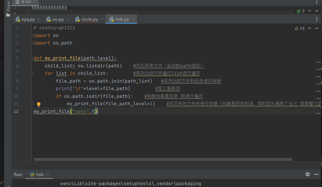Close the circle.py tab

[x=102, y=19]
